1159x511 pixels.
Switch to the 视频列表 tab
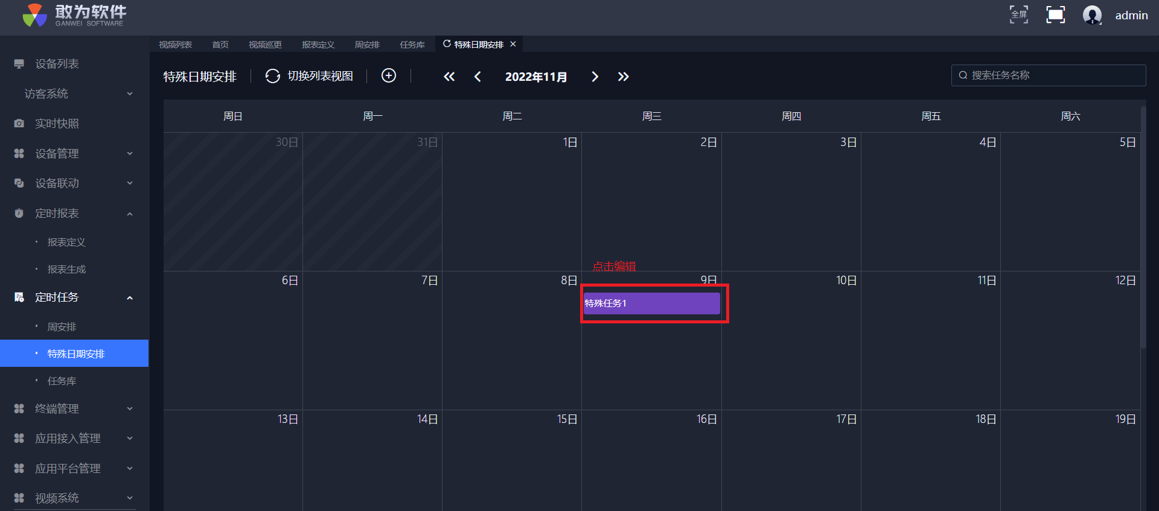[x=176, y=45]
